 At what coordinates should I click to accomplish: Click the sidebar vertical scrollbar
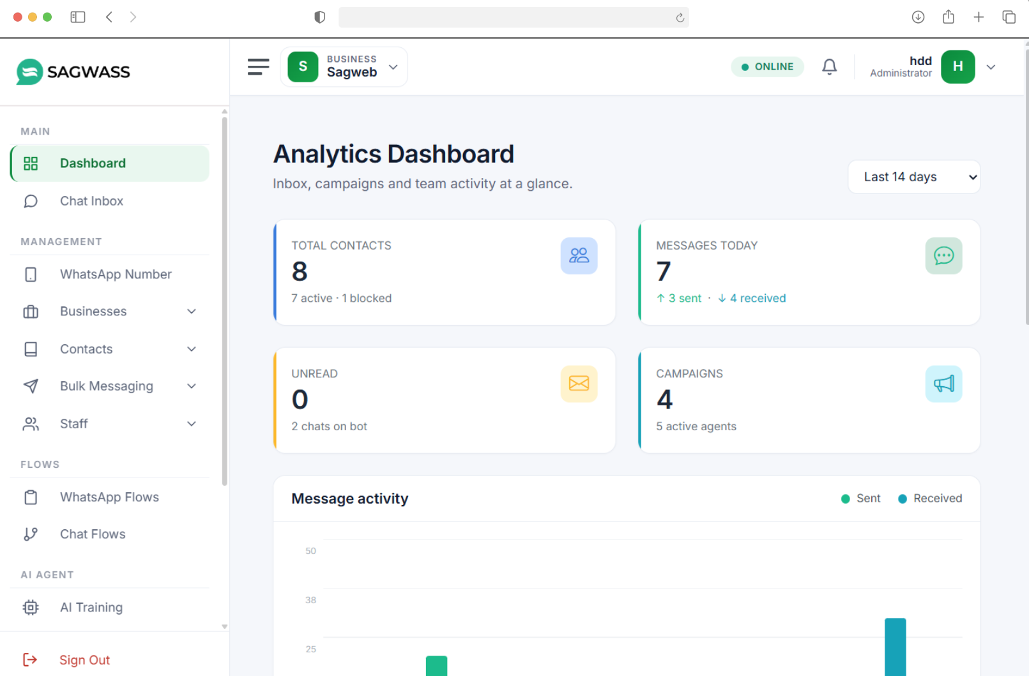(224, 300)
